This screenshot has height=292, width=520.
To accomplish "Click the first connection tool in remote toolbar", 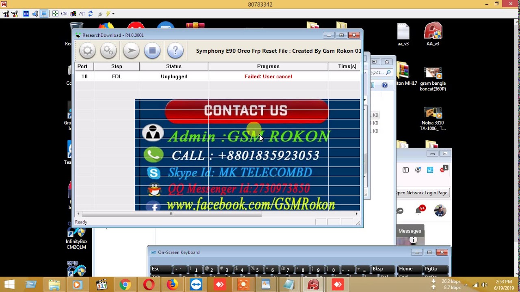I will 6,14.
